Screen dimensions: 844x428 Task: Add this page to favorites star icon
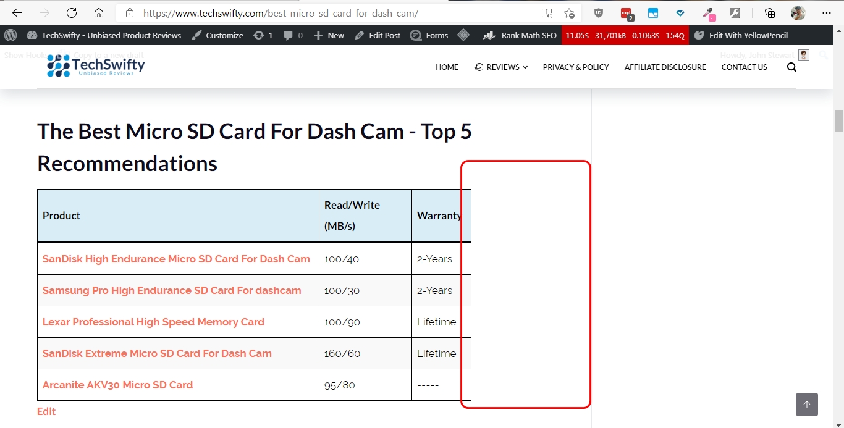pyautogui.click(x=569, y=13)
